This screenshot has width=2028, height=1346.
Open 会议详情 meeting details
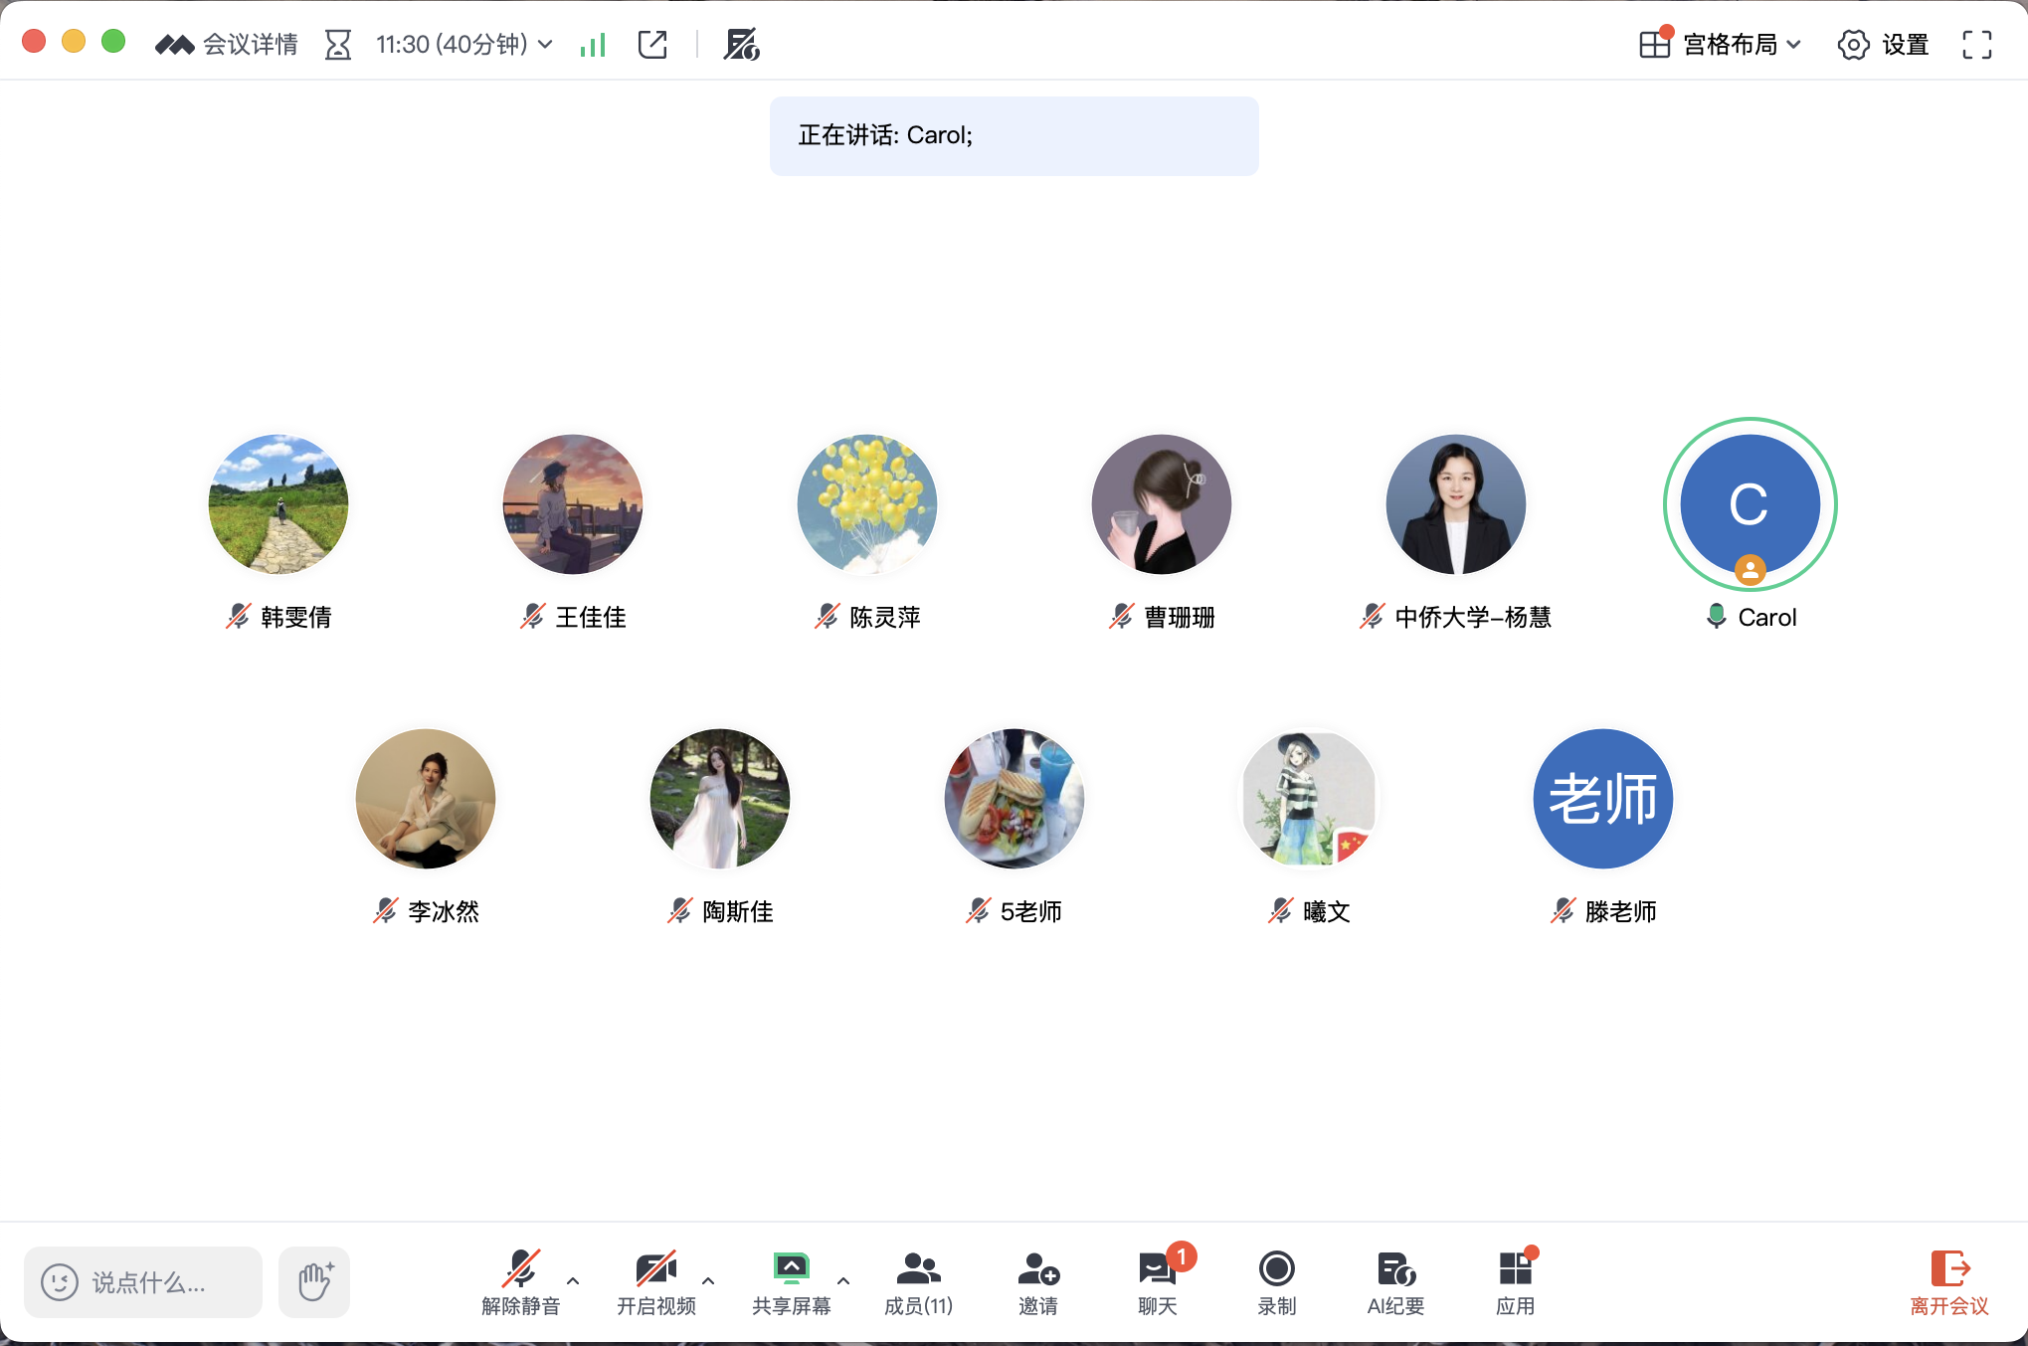(x=227, y=45)
